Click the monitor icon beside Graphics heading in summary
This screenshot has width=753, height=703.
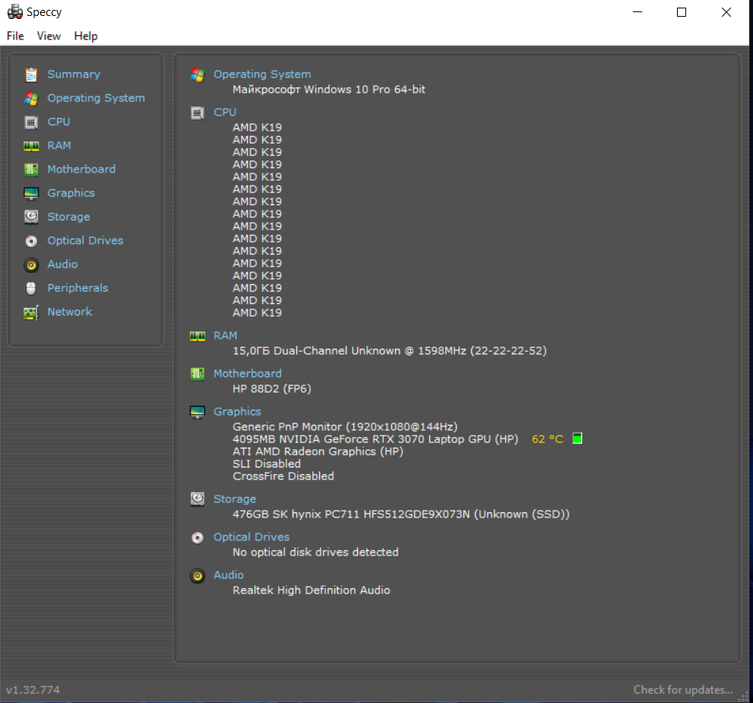[198, 412]
